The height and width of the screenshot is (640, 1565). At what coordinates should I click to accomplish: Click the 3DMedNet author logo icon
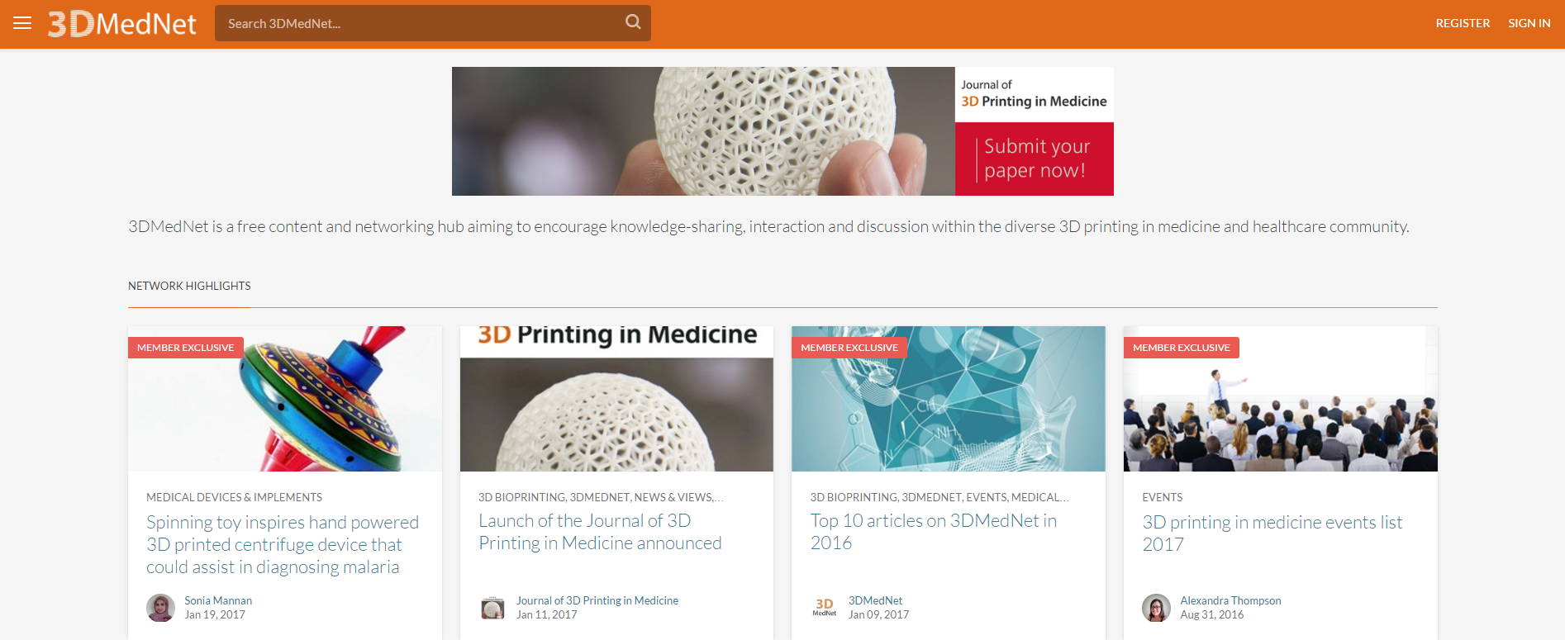pyautogui.click(x=825, y=608)
